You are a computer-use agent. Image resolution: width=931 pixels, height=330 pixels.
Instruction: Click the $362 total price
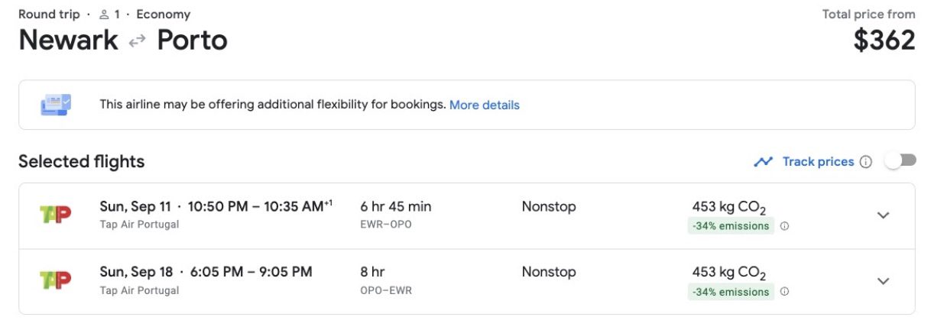point(884,40)
